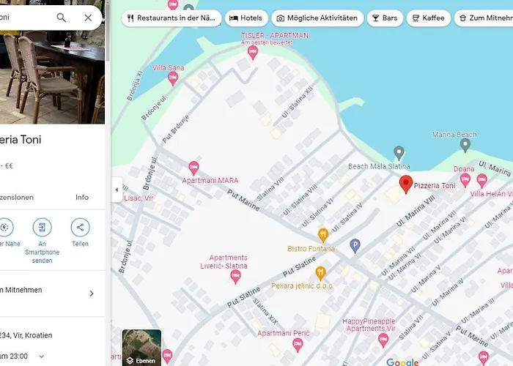Open the Doana lodging pin
This screenshot has height=366, width=513.
[465, 180]
